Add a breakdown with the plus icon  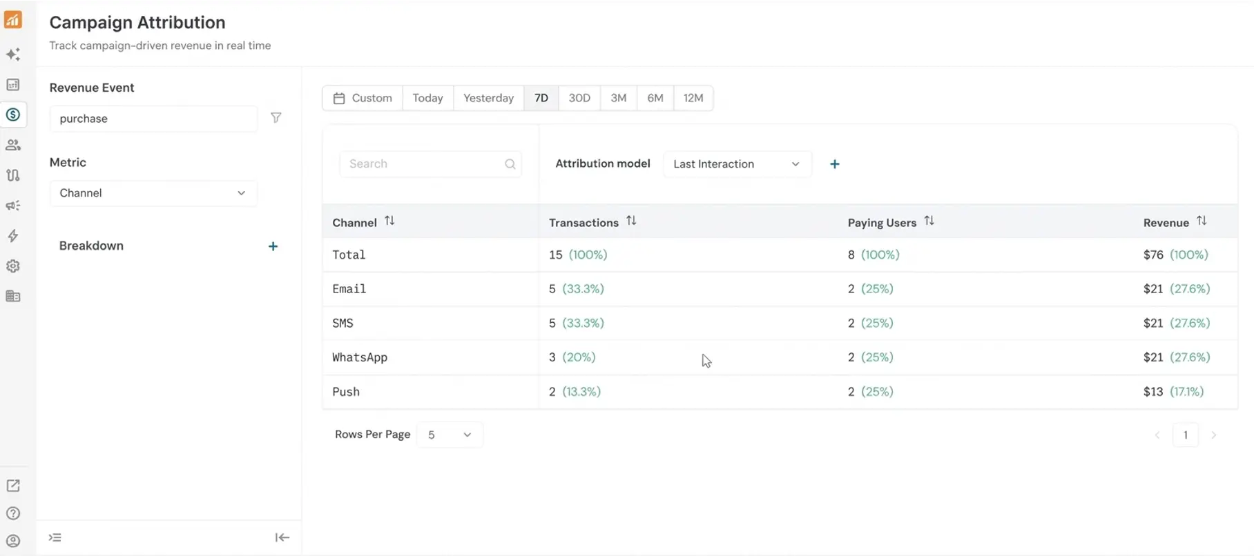tap(273, 246)
